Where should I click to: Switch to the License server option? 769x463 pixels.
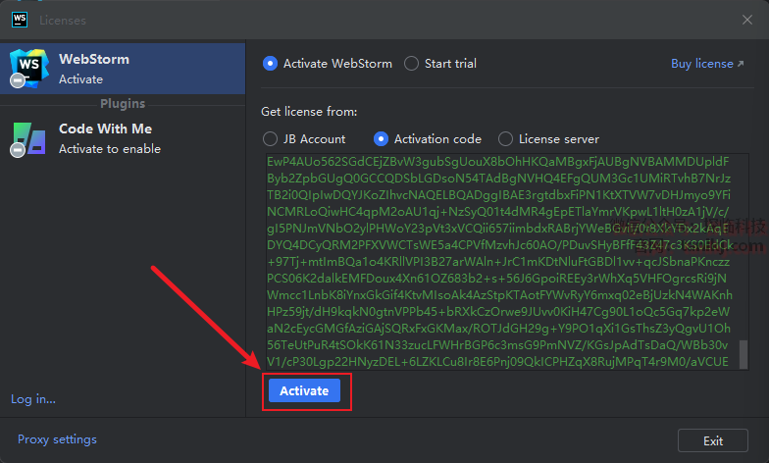pos(505,139)
